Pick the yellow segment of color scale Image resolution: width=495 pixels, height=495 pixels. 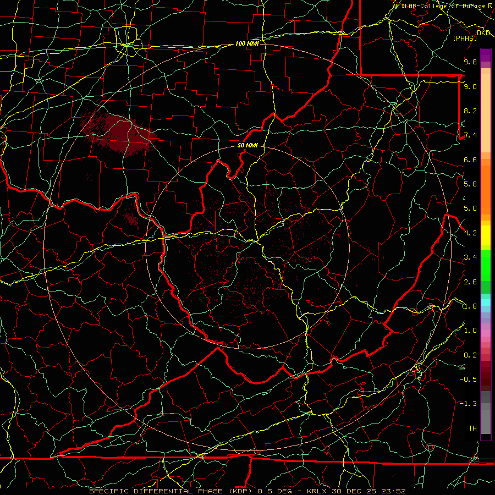(486, 235)
